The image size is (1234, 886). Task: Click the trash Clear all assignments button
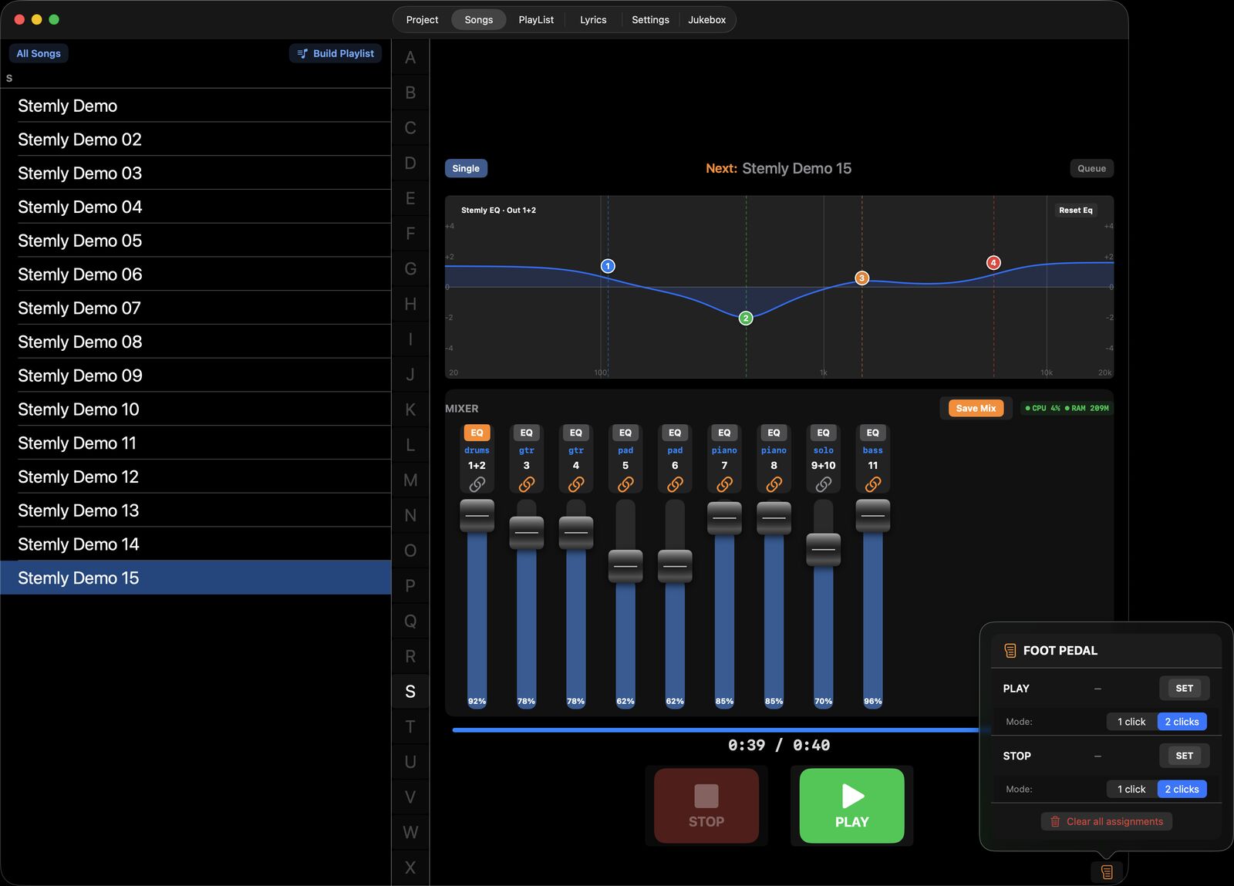pos(1107,821)
